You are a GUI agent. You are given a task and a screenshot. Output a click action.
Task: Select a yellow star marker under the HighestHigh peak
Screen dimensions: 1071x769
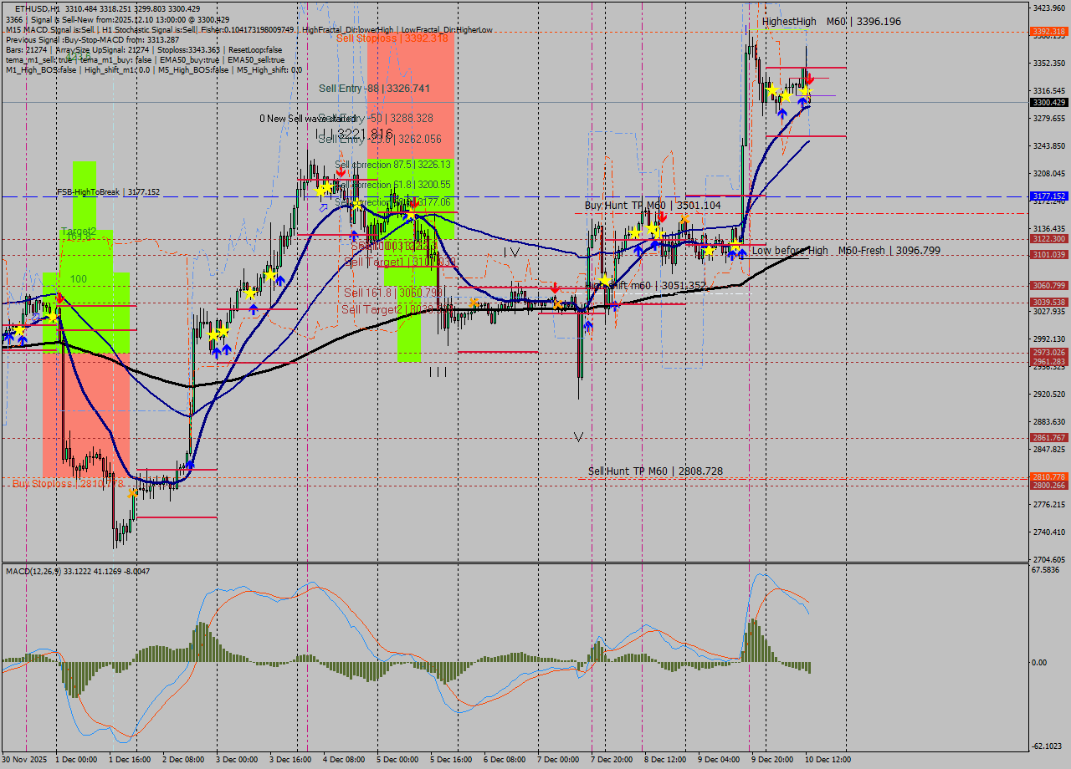pyautogui.click(x=772, y=90)
